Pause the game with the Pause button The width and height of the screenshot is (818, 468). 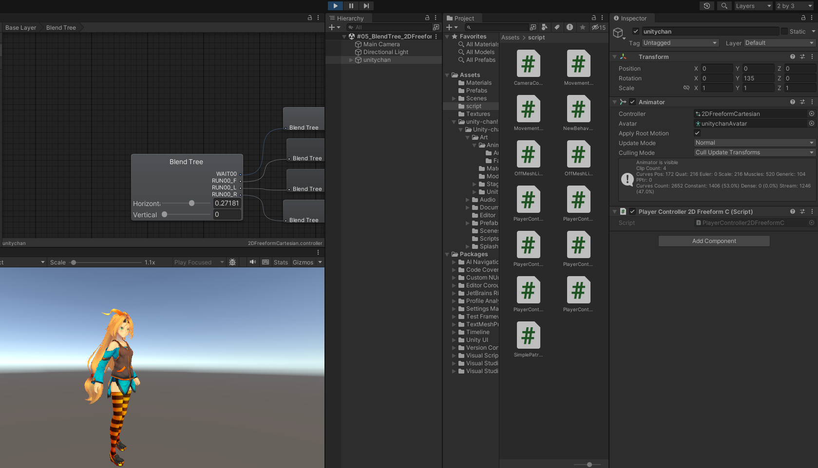click(351, 6)
